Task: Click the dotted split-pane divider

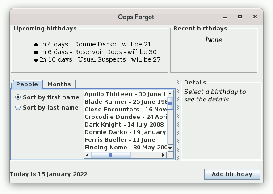Action: (178, 120)
